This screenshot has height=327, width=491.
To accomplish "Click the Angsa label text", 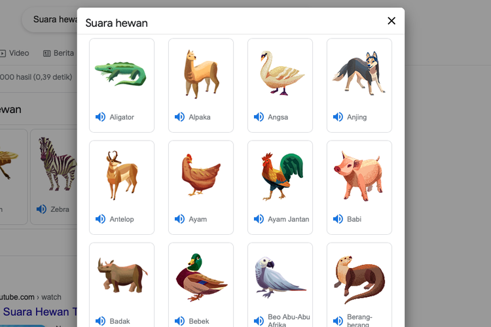I will tap(278, 117).
